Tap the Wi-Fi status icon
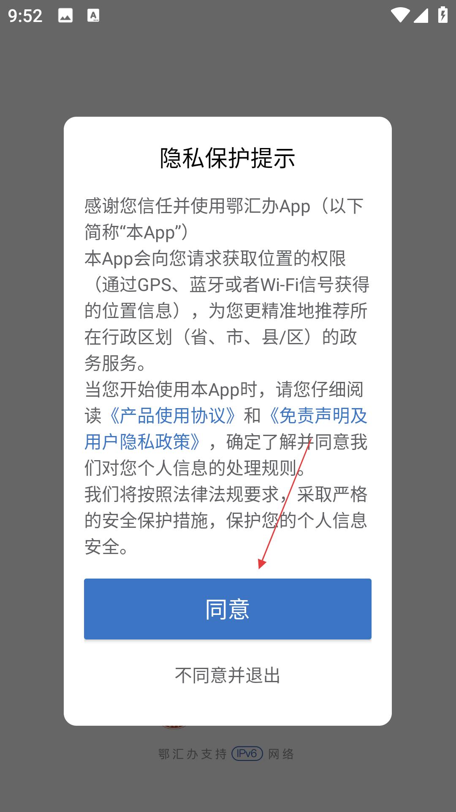This screenshot has width=456, height=812. (399, 15)
